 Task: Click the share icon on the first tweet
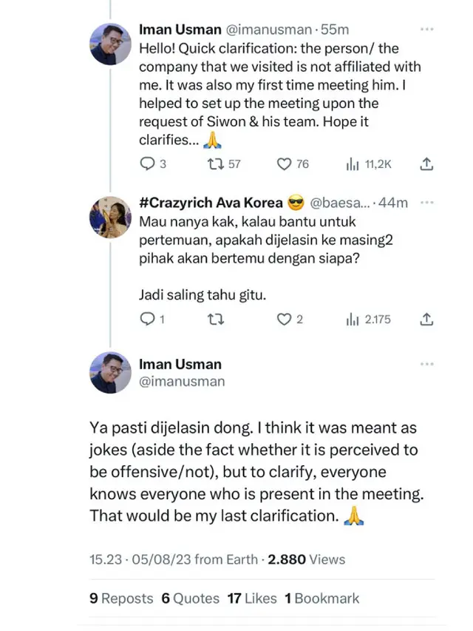(x=426, y=164)
